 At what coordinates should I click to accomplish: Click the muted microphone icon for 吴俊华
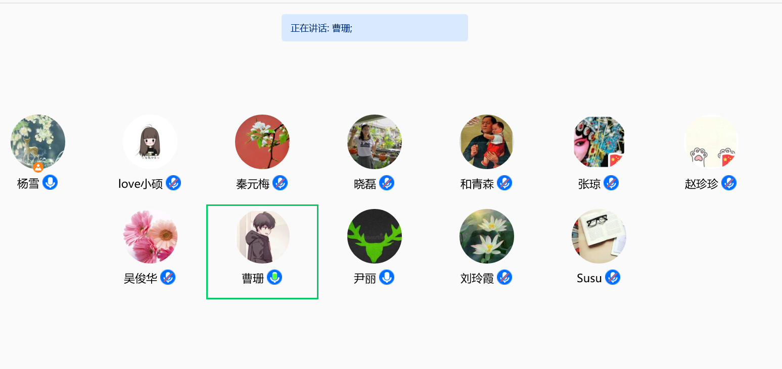[168, 277]
